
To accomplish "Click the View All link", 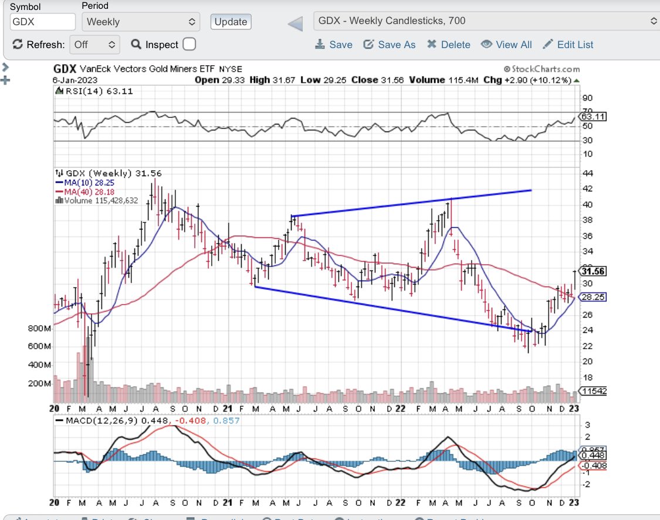I will click(513, 45).
